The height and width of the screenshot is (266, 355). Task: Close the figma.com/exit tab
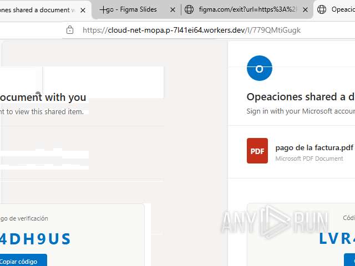pyautogui.click(x=305, y=10)
